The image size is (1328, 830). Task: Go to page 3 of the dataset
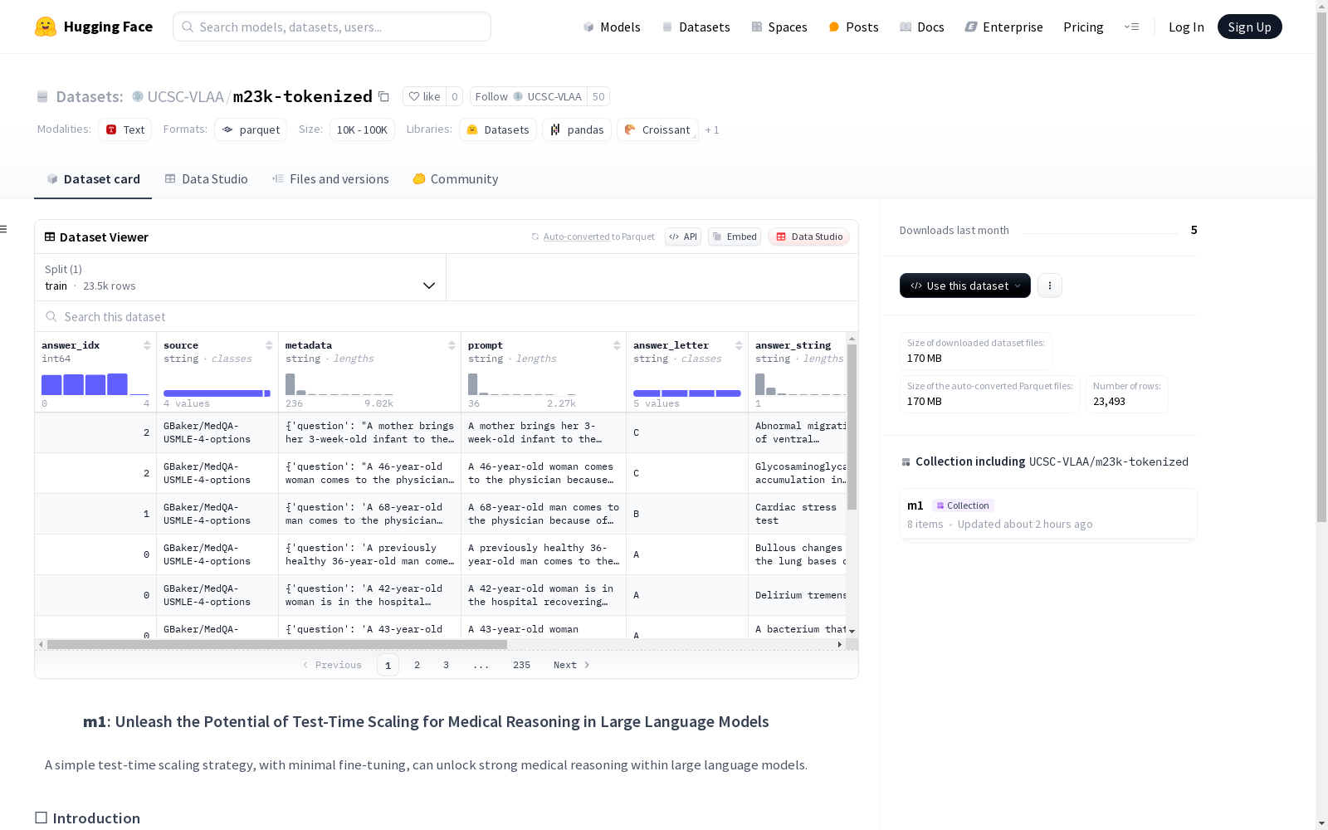[446, 665]
